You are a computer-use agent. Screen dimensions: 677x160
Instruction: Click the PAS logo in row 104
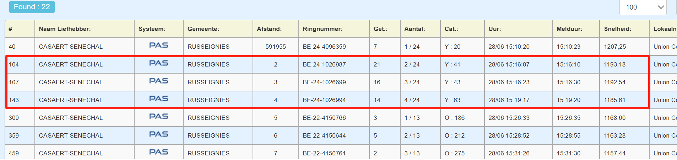pos(158,63)
